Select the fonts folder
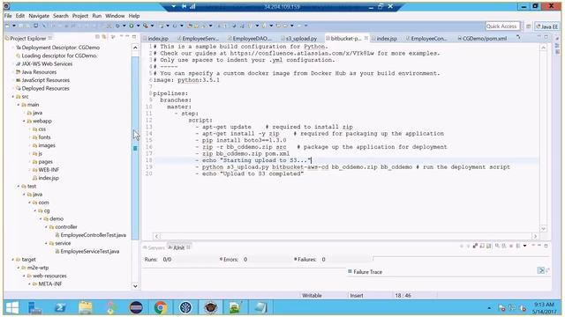The height and width of the screenshot is (317, 565). tap(41, 137)
